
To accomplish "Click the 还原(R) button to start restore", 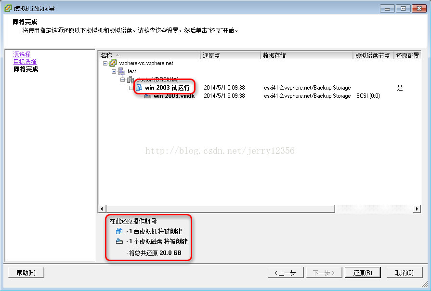I will pyautogui.click(x=363, y=273).
